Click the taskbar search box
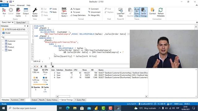Screen dimensions: 198x111 [32, 108]
